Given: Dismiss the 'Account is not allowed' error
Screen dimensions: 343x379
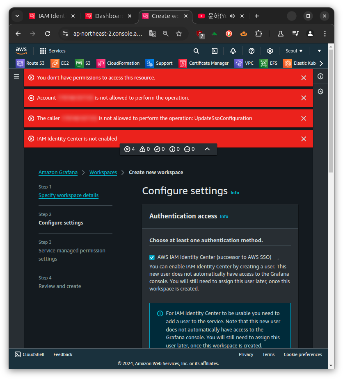Looking at the screenshot, I should coord(304,98).
